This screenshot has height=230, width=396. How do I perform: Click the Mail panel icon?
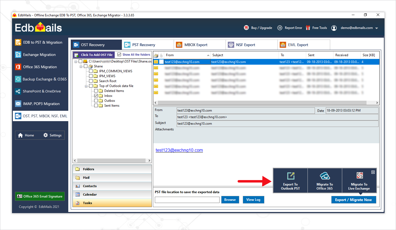(x=78, y=178)
